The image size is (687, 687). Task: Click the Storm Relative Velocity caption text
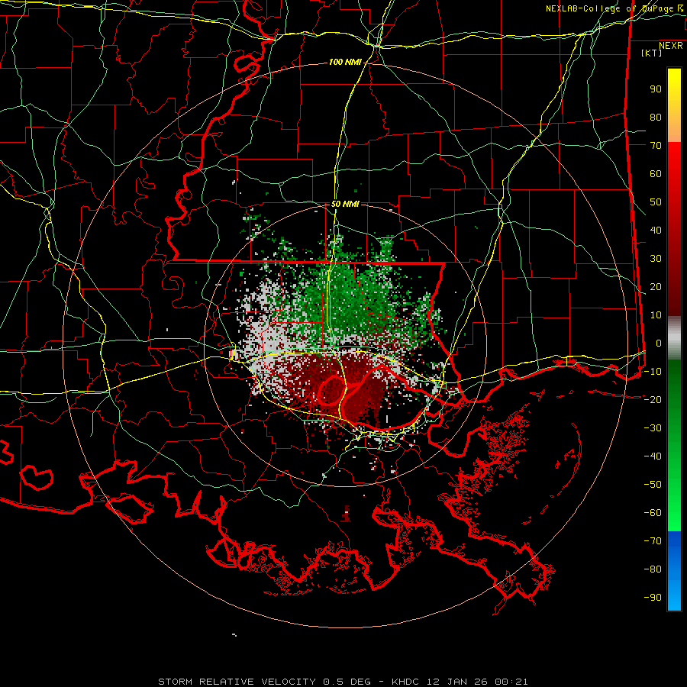coord(343,682)
